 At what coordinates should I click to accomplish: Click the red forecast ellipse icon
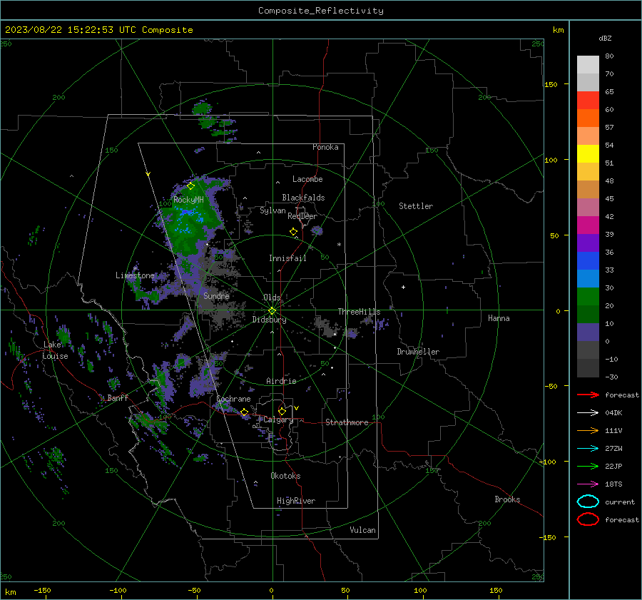[x=588, y=519]
